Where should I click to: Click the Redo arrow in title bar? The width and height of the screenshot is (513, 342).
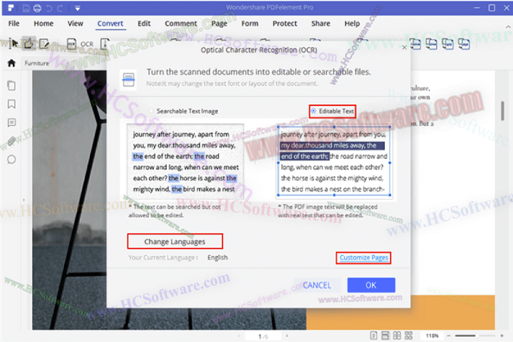point(60,8)
